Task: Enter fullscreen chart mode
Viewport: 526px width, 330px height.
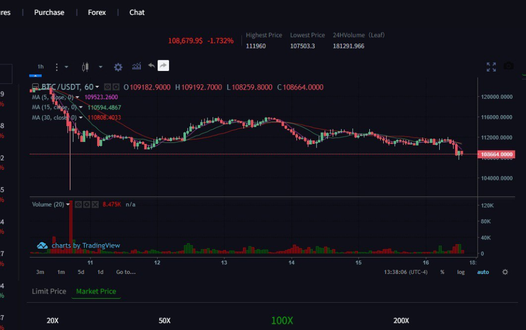Action: [491, 67]
